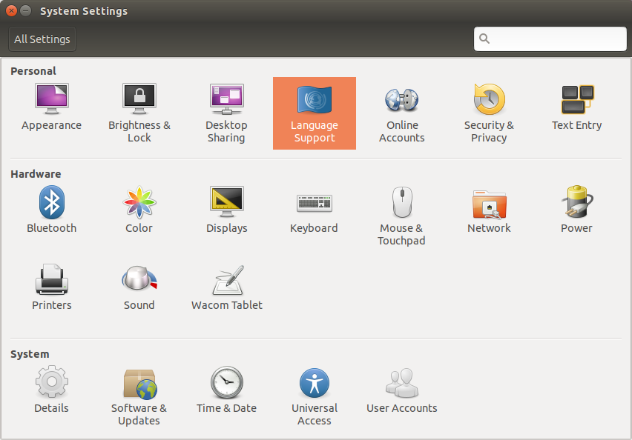Open Universal Access settings

pyautogui.click(x=315, y=396)
